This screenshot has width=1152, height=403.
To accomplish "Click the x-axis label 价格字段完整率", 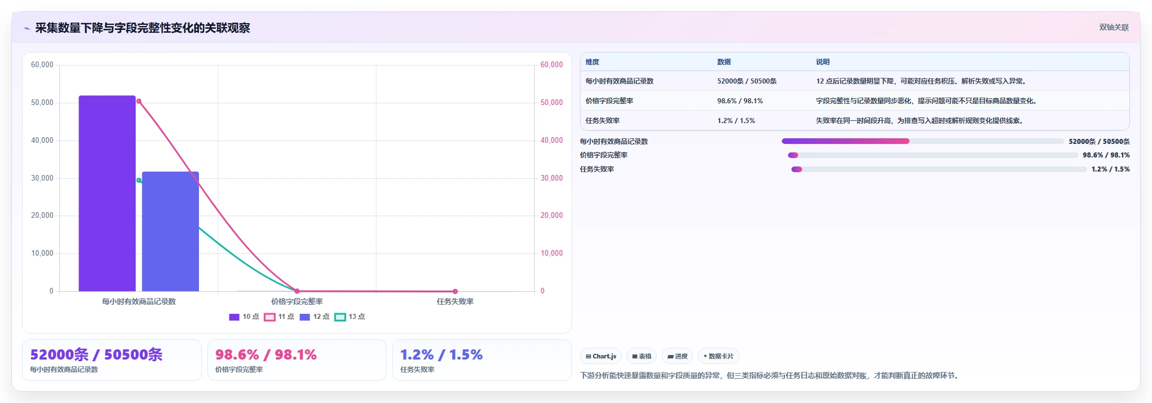I will [297, 301].
